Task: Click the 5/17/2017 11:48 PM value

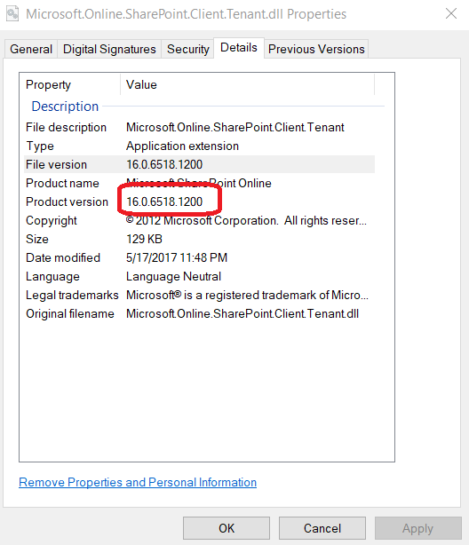Action: 177,258
